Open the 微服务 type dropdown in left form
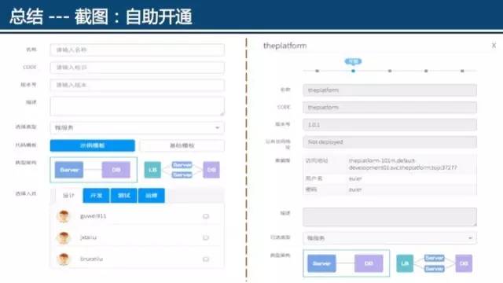503x283 pixels. 138,127
